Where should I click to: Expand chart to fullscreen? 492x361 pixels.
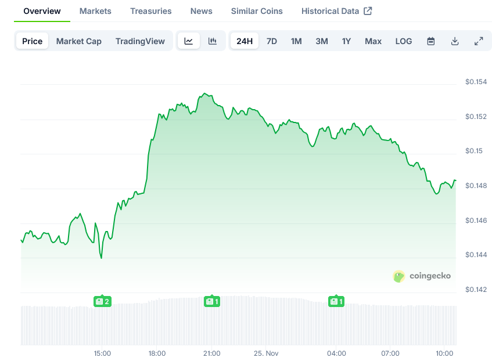pyautogui.click(x=479, y=41)
